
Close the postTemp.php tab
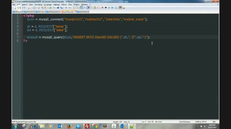(x=75, y=12)
